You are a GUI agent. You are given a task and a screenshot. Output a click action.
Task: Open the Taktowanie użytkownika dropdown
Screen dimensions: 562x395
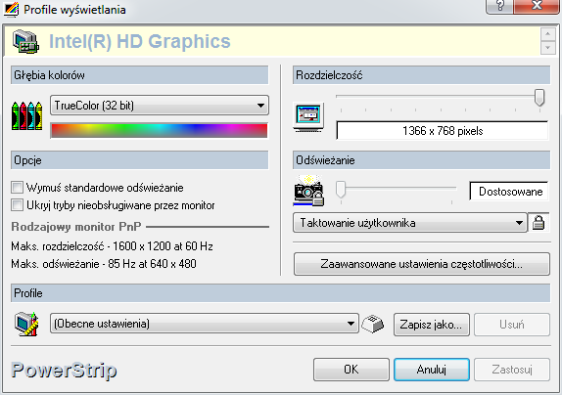tap(410, 223)
